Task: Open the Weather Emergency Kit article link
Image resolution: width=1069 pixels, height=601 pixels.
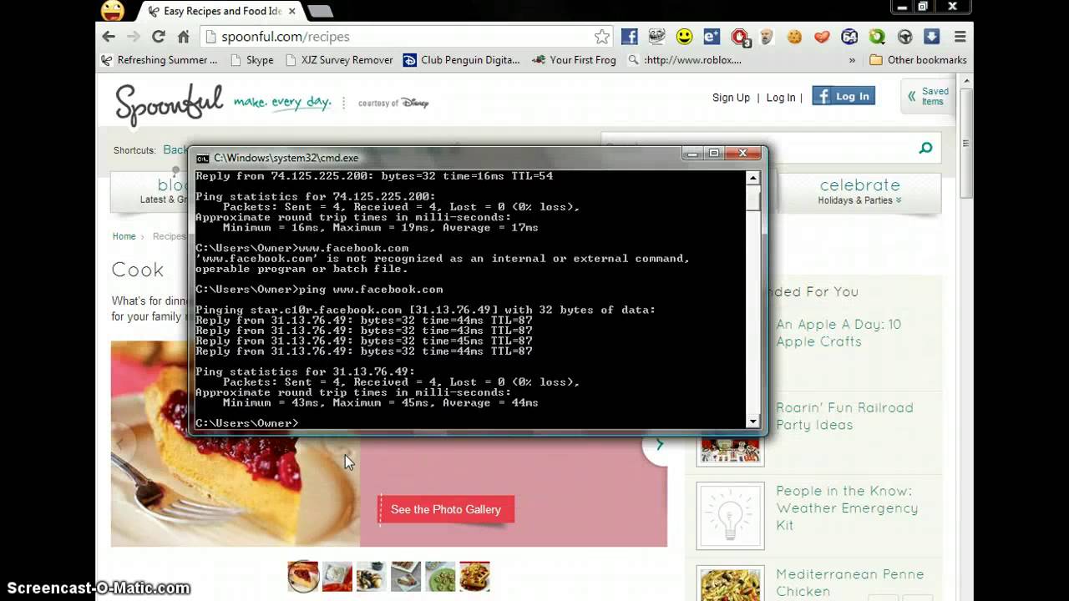Action: 847,508
